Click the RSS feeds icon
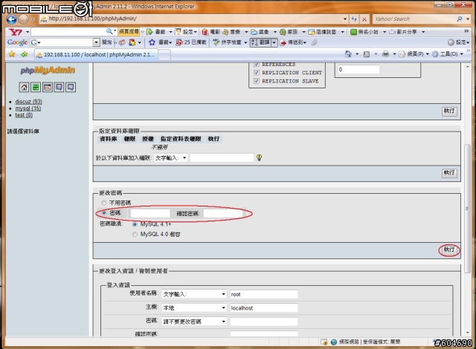 367,54
